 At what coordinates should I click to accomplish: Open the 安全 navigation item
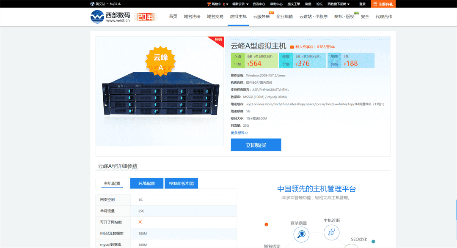[x=365, y=16]
